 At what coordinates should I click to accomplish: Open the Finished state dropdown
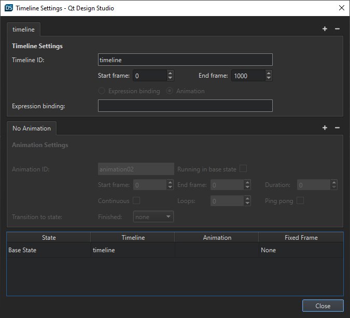153,217
